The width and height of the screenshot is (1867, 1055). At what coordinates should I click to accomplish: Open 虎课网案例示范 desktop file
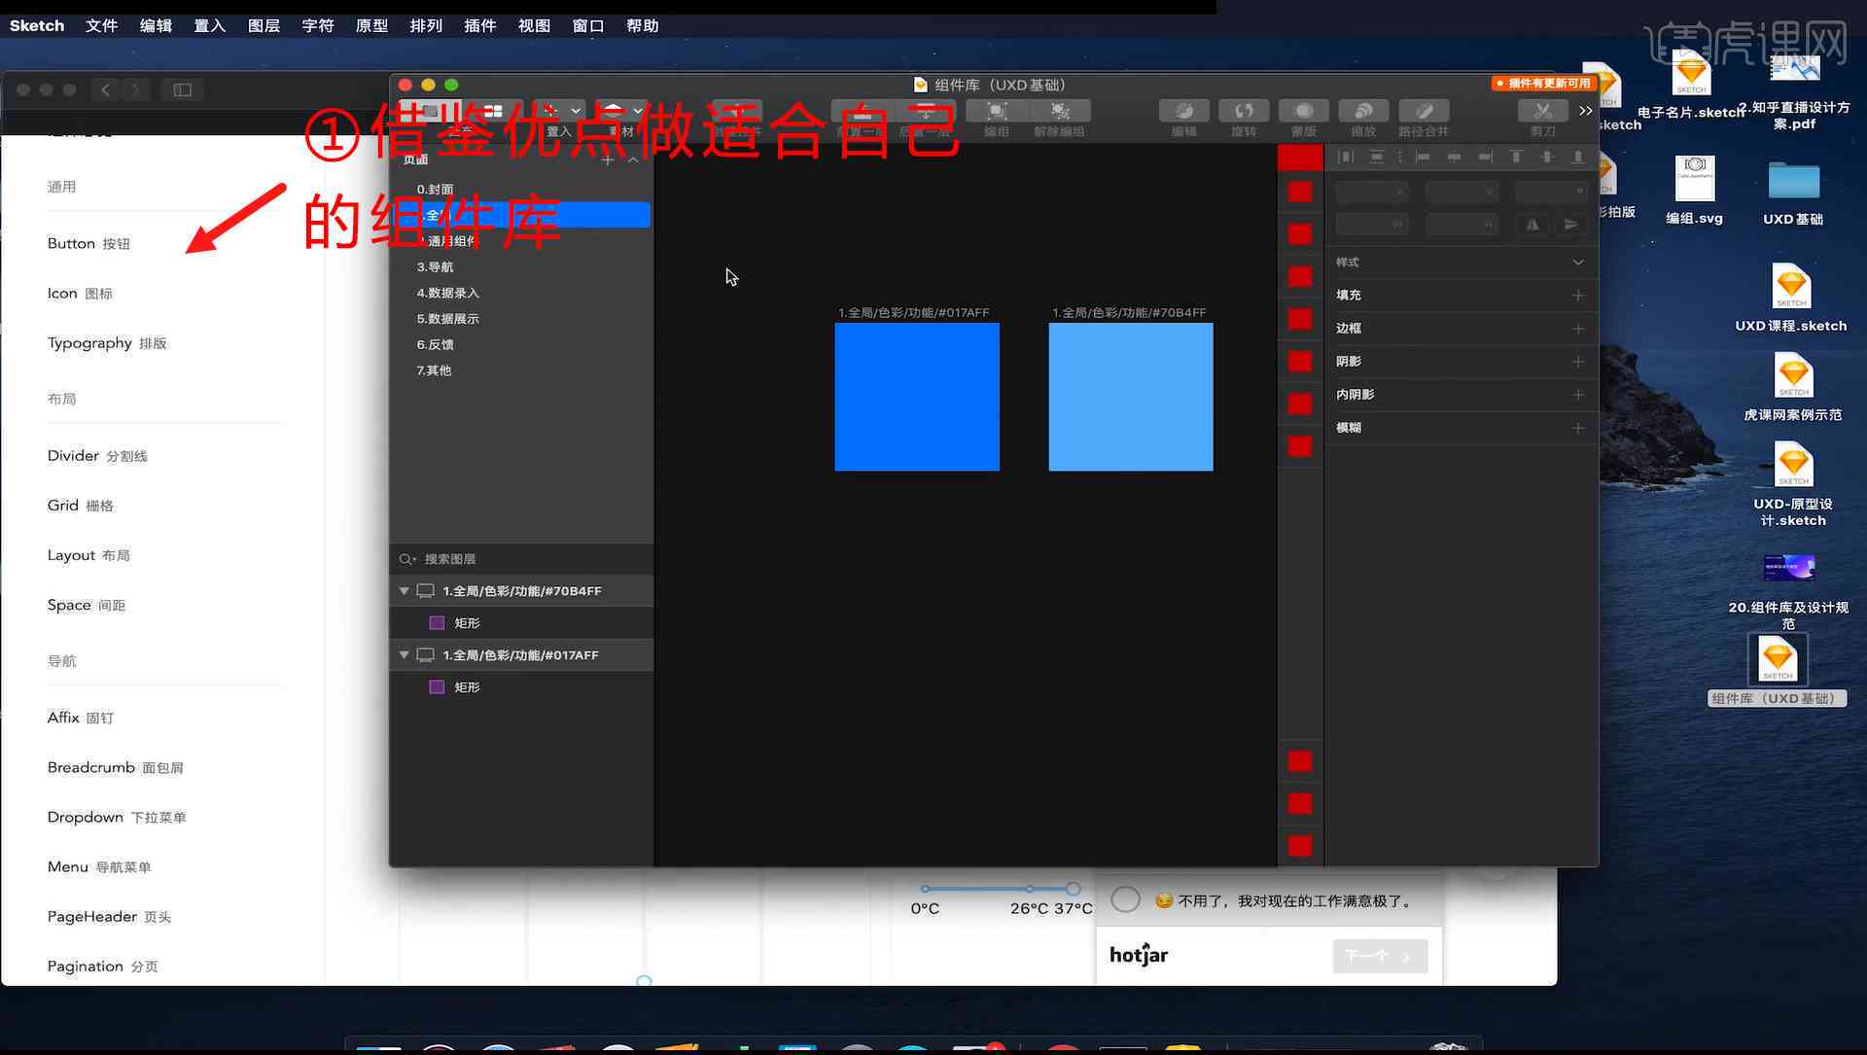pos(1792,386)
